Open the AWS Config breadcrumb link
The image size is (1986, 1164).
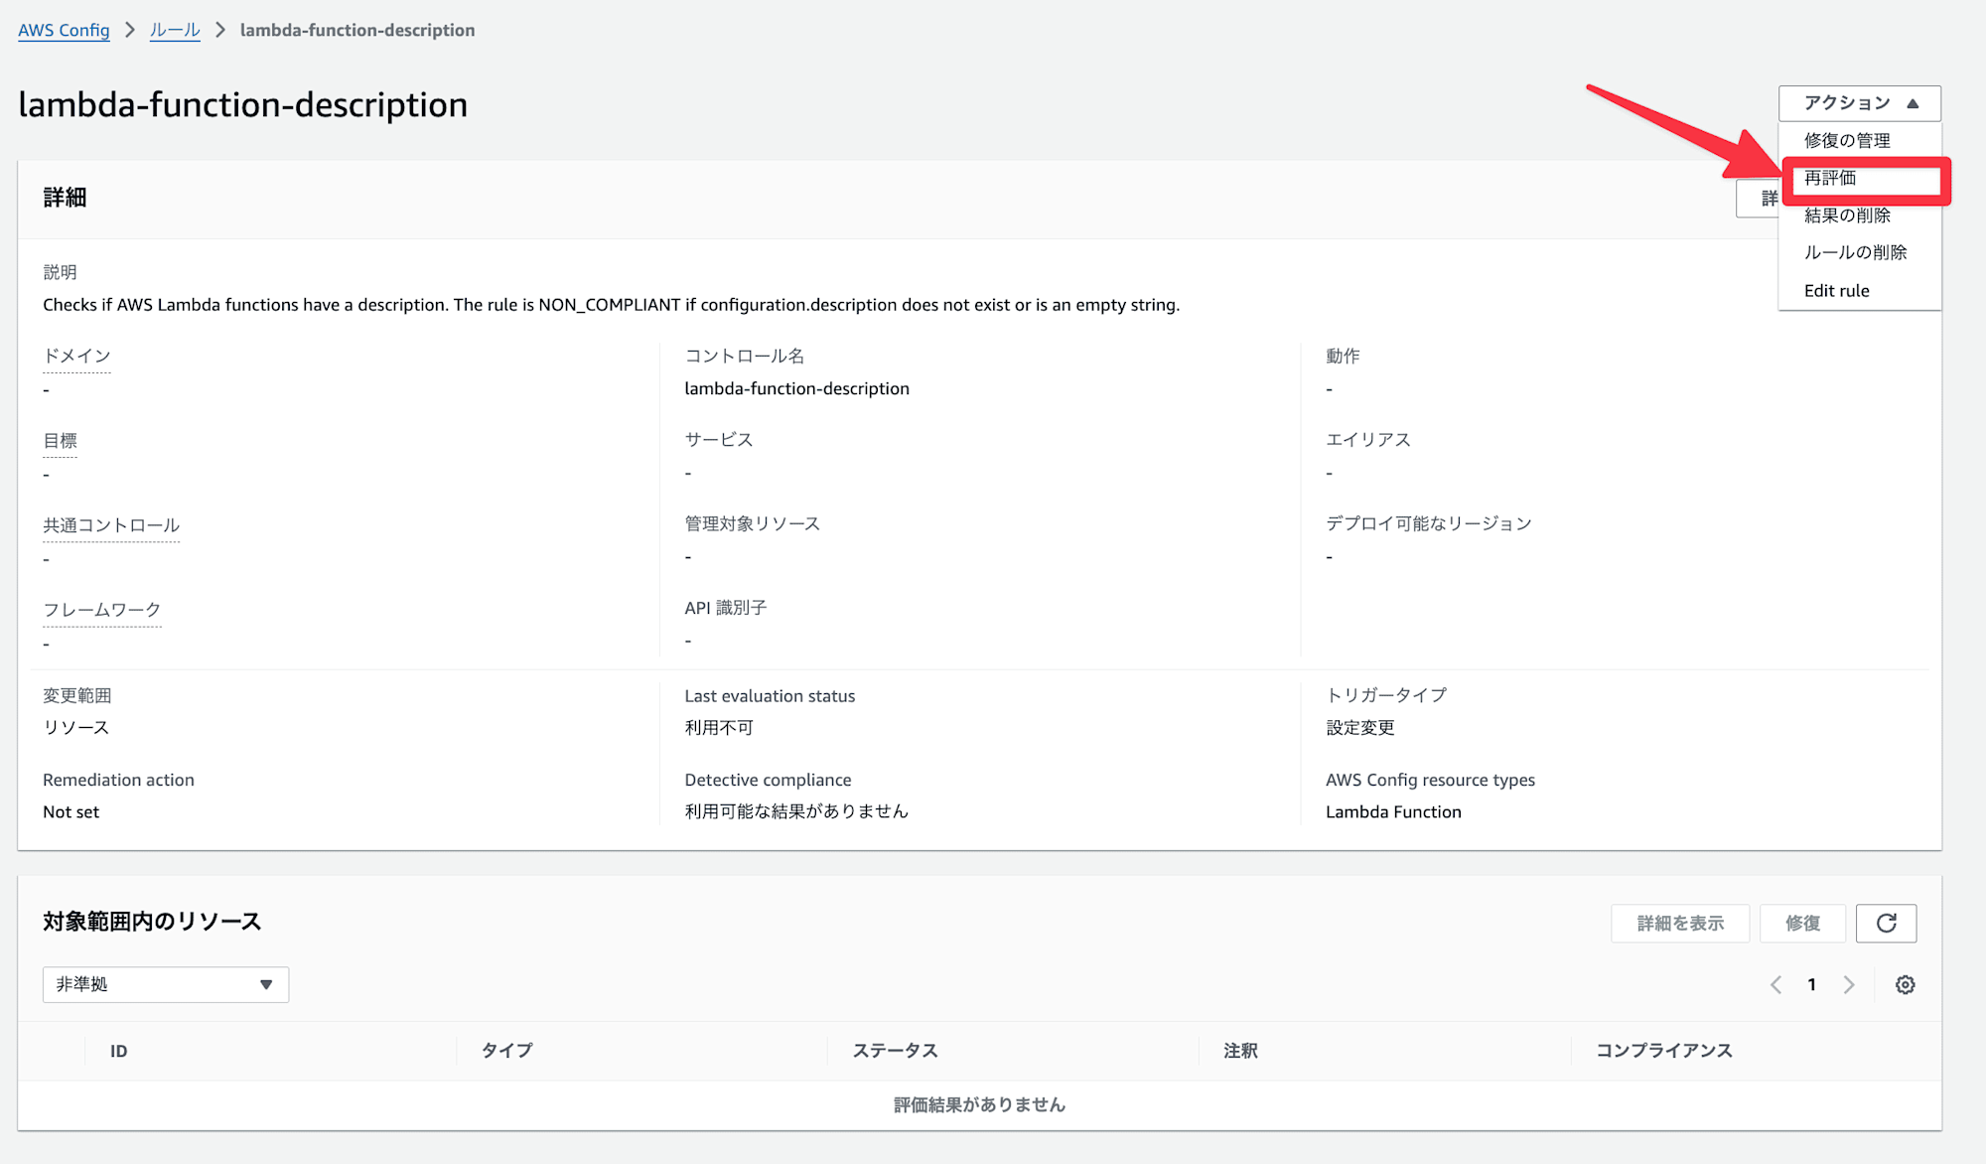pos(64,30)
